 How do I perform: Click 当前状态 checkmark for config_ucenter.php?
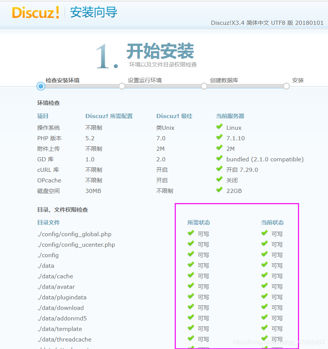click(265, 243)
